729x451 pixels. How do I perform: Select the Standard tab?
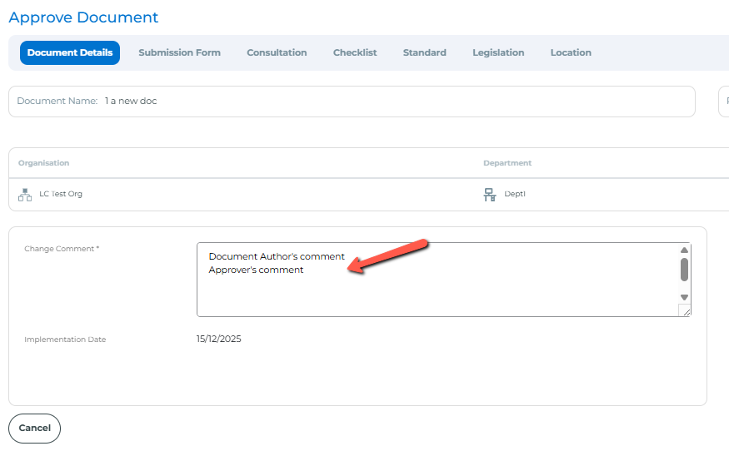(x=424, y=52)
